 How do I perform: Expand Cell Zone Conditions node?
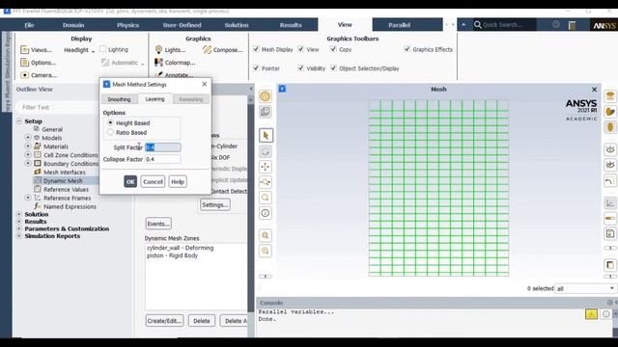pos(28,154)
